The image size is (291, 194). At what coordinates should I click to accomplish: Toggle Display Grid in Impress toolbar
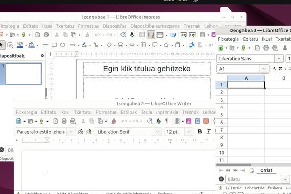142,35
